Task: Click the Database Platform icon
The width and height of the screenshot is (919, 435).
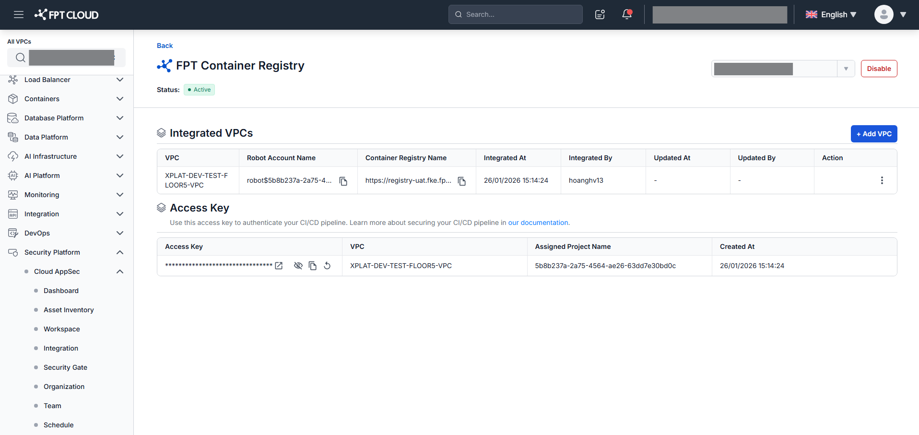Action: coord(13,118)
